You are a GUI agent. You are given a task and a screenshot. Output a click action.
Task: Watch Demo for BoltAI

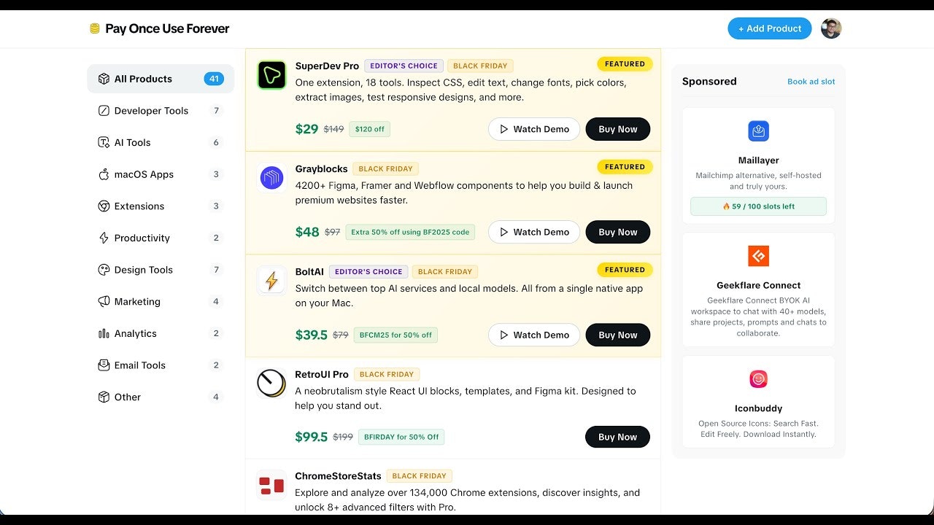(x=534, y=335)
